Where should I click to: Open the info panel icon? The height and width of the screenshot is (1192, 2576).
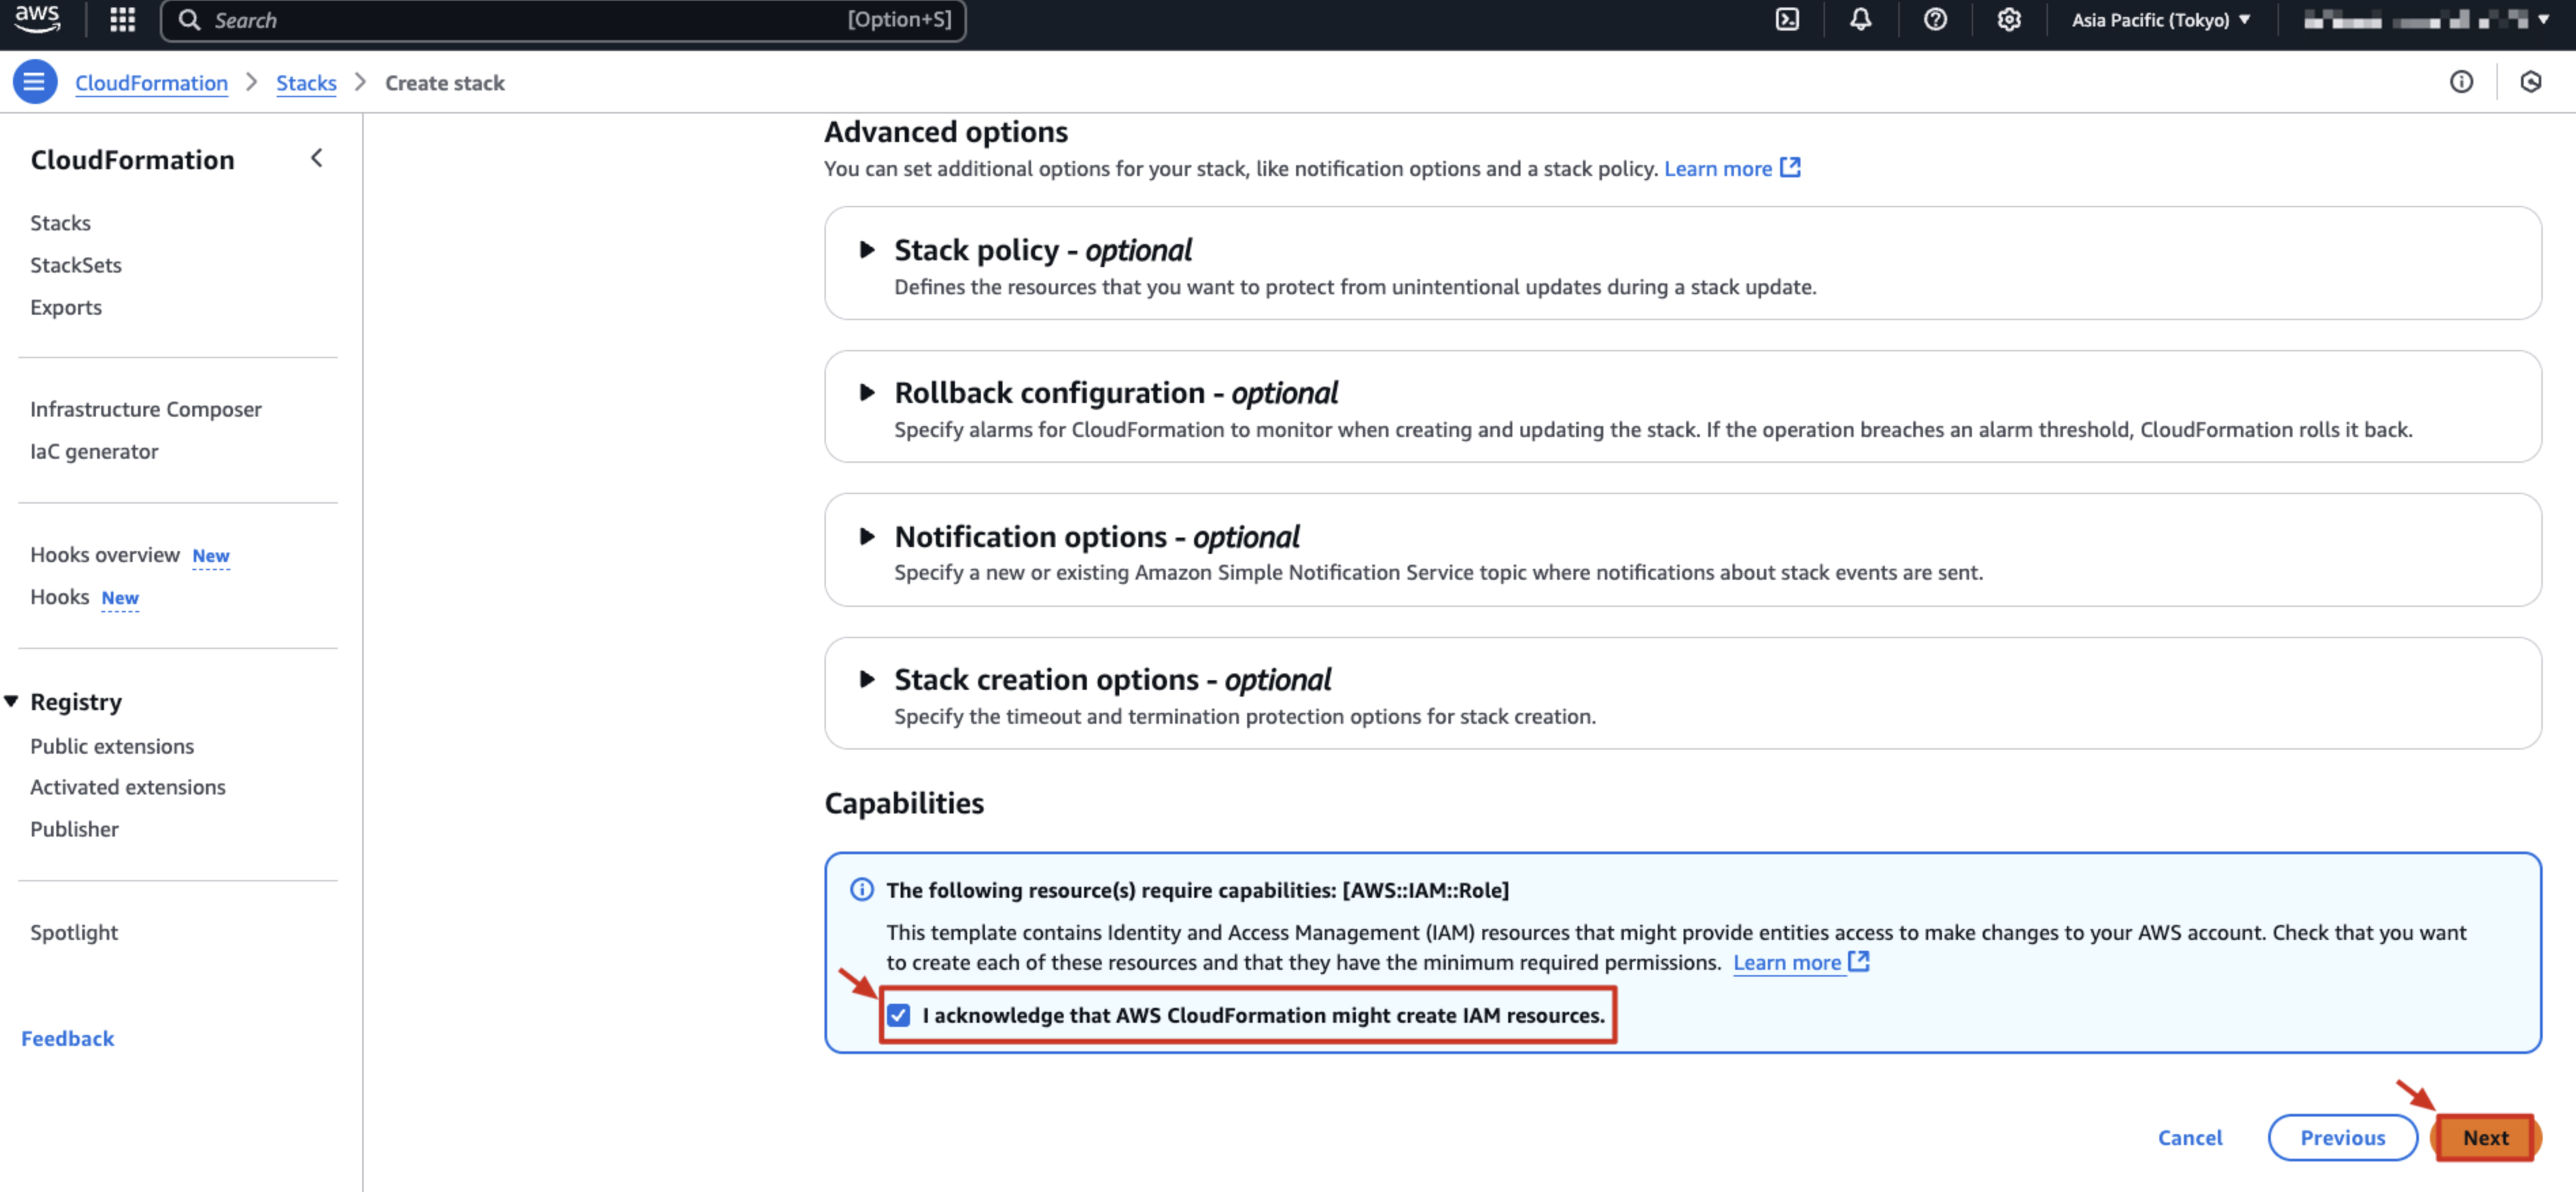pos(2461,82)
